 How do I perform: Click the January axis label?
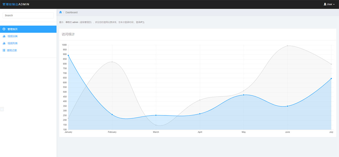point(68,132)
